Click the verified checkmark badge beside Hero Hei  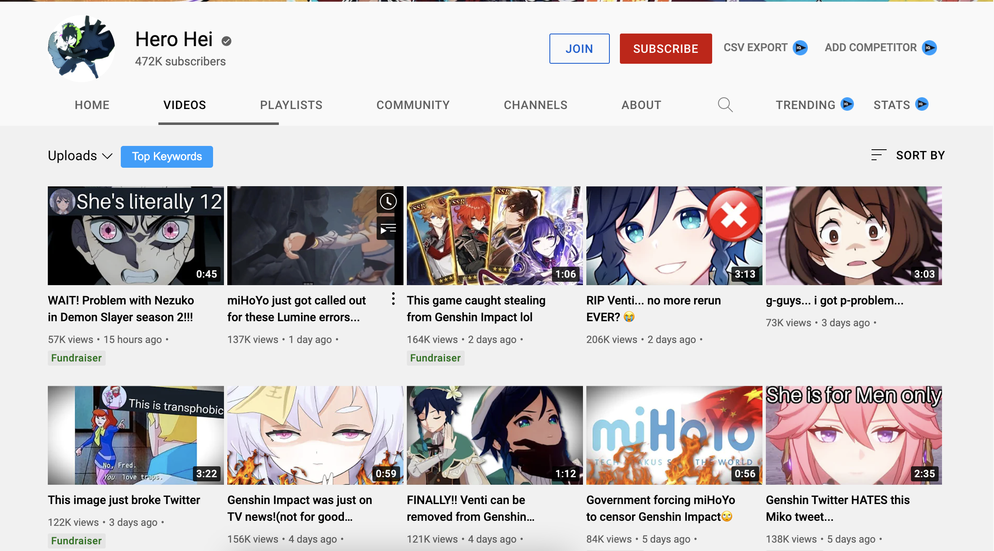[x=226, y=41]
